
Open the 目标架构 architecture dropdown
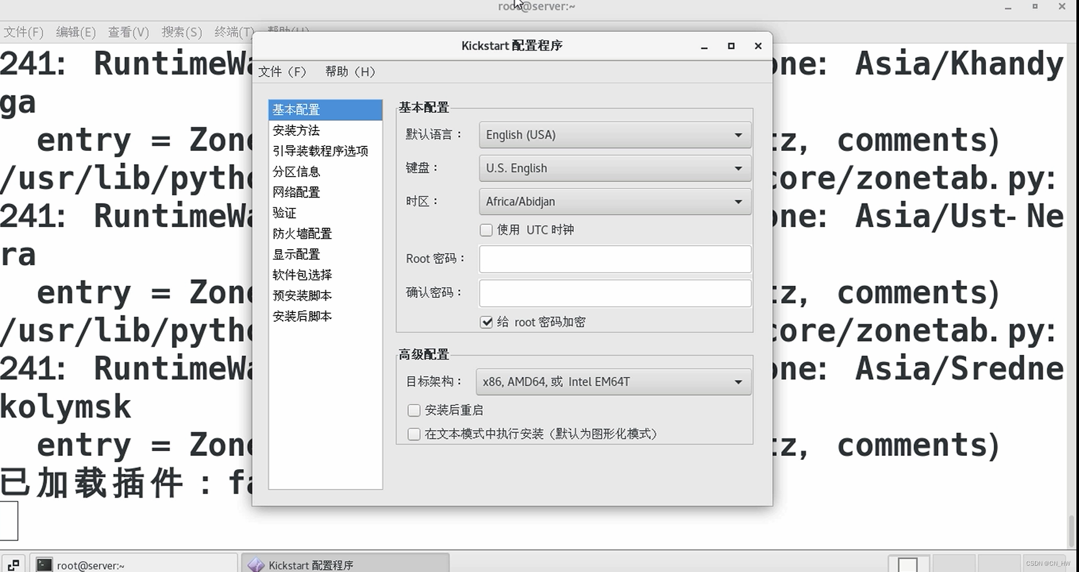[613, 382]
